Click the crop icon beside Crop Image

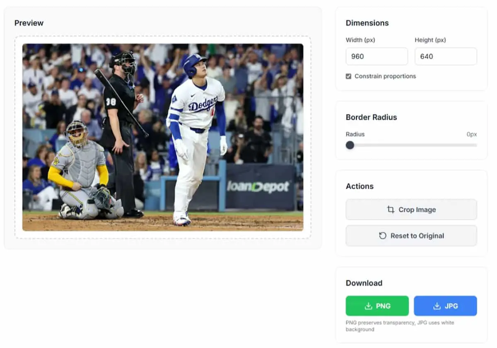(391, 210)
